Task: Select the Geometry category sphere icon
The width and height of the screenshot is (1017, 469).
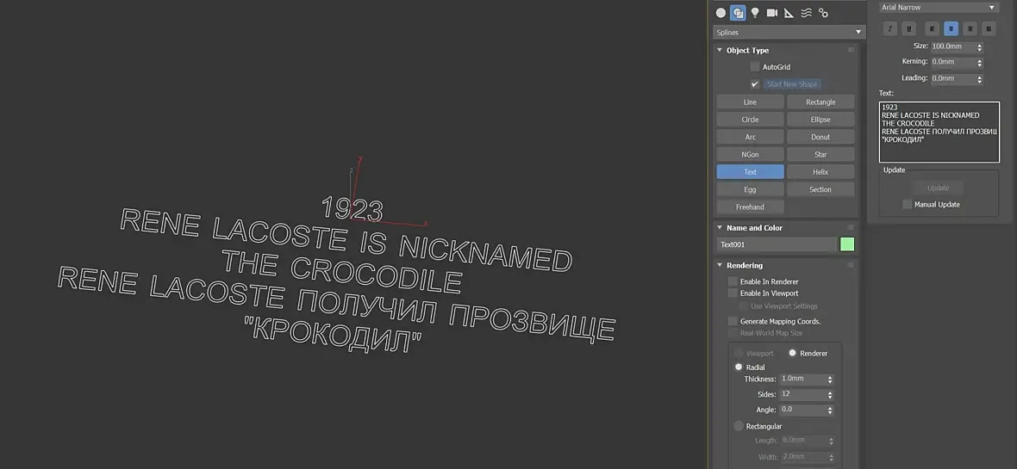Action: 721,13
